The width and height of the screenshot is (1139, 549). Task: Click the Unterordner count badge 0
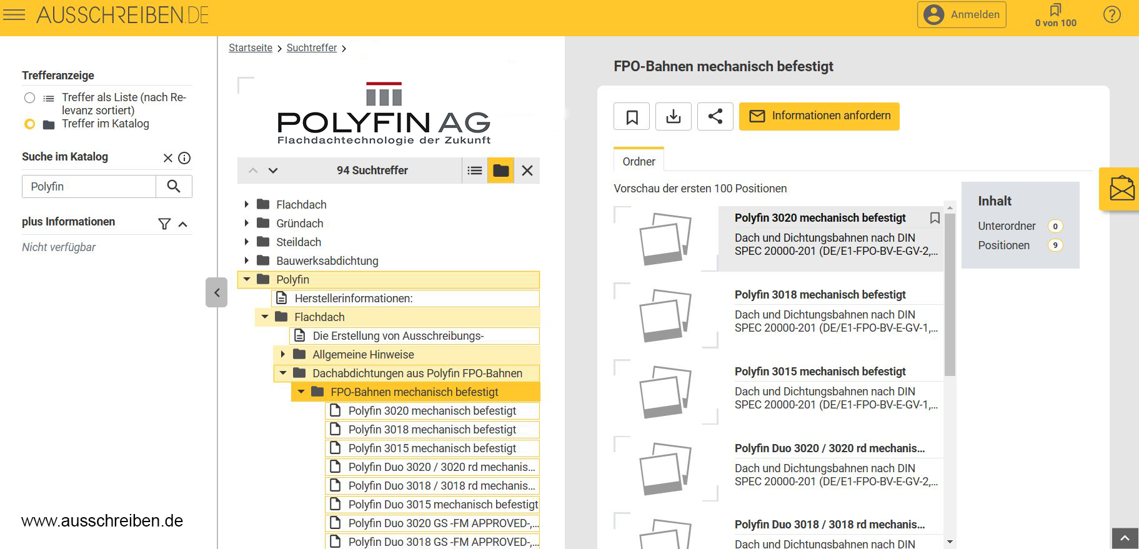pyautogui.click(x=1055, y=226)
